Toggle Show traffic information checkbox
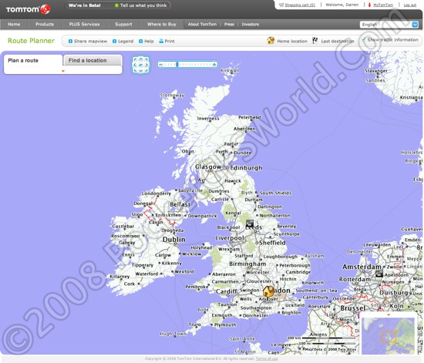424x363 pixels. (364, 40)
